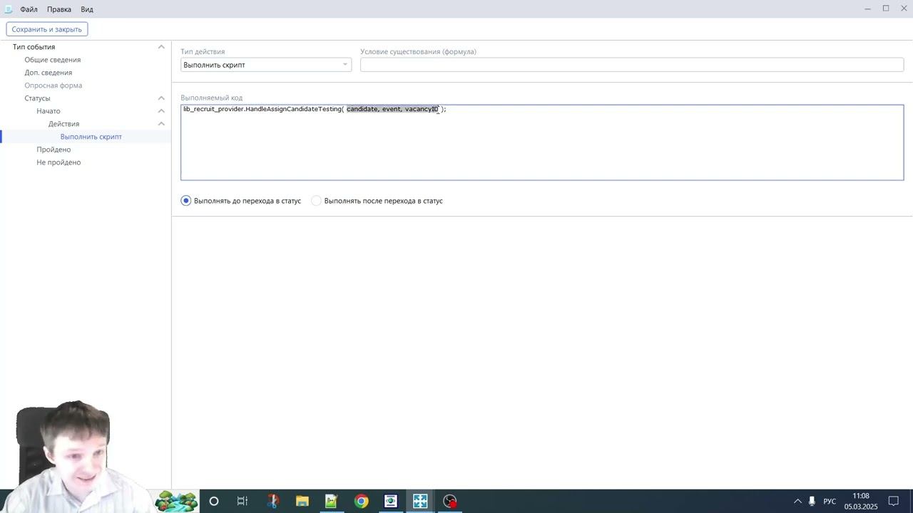
Task: Select the Статусы tree node
Action: (x=37, y=98)
